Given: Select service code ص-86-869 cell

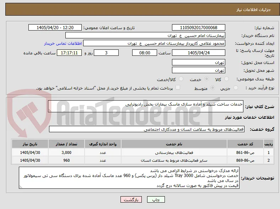Looking at the screenshot, I should (x=246, y=160).
